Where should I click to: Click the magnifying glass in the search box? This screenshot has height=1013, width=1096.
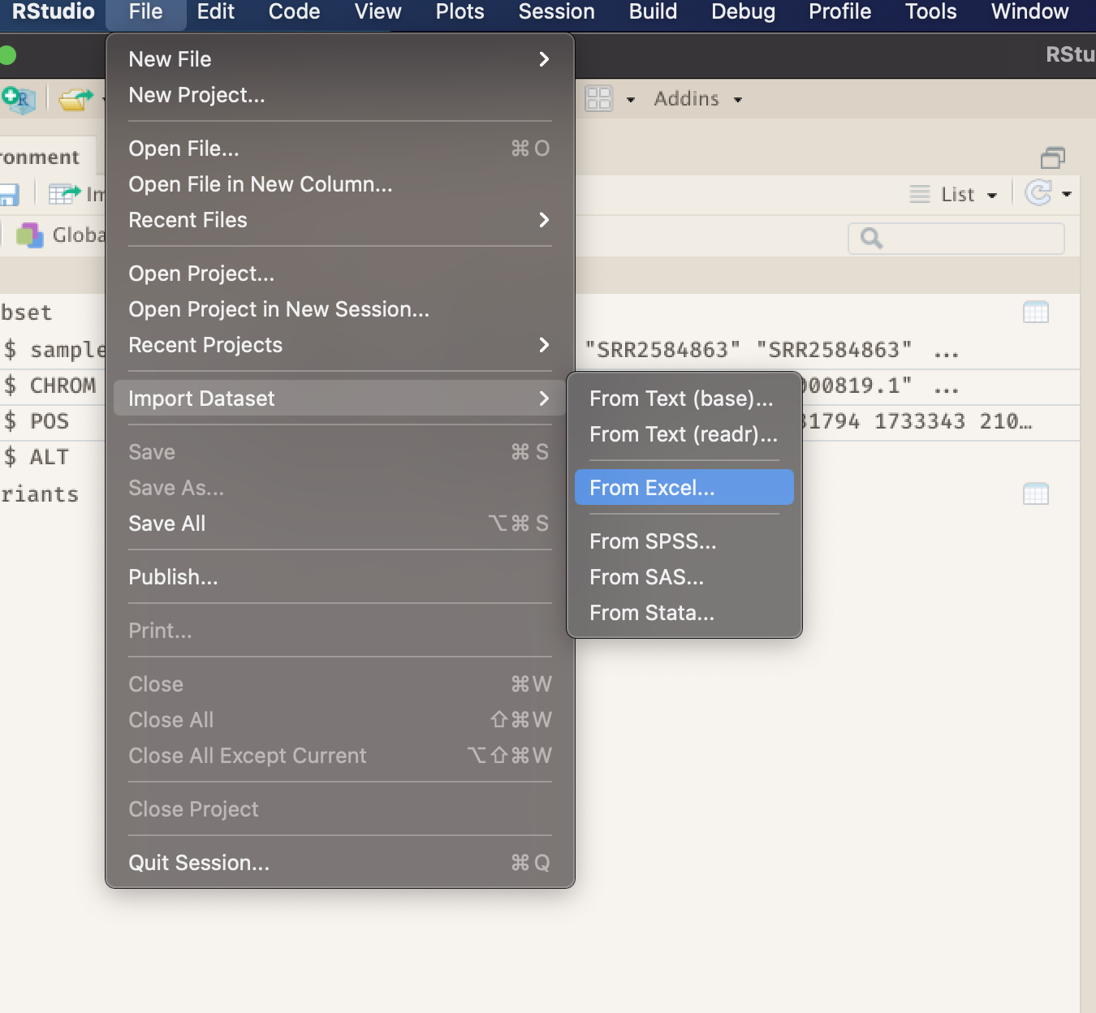[870, 238]
